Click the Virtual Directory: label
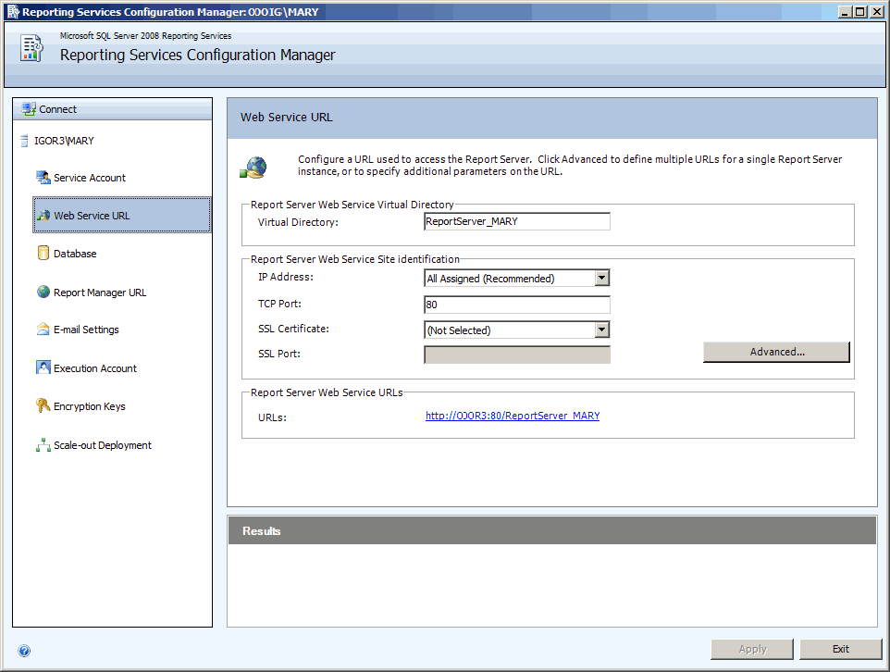The image size is (890, 672). (x=298, y=222)
